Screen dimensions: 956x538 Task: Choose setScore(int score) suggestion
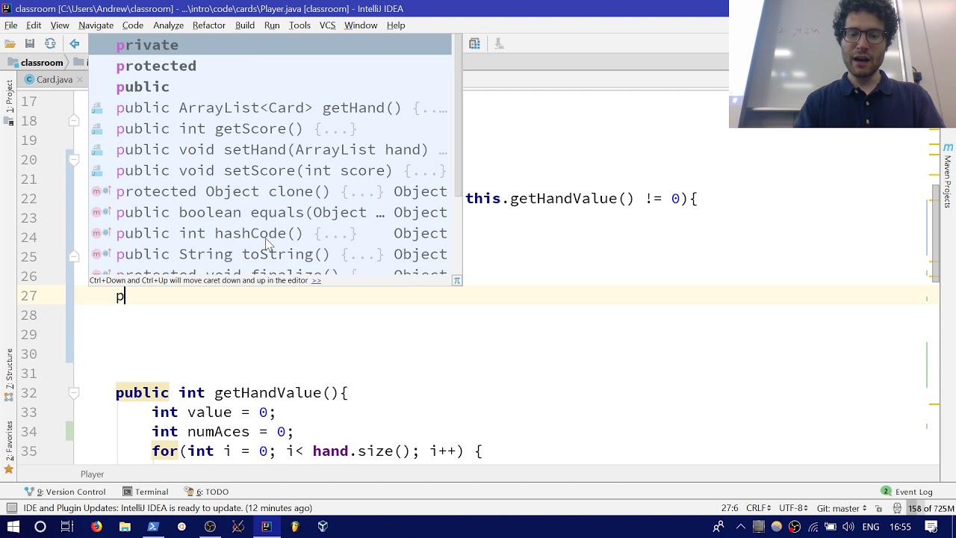pyautogui.click(x=270, y=170)
